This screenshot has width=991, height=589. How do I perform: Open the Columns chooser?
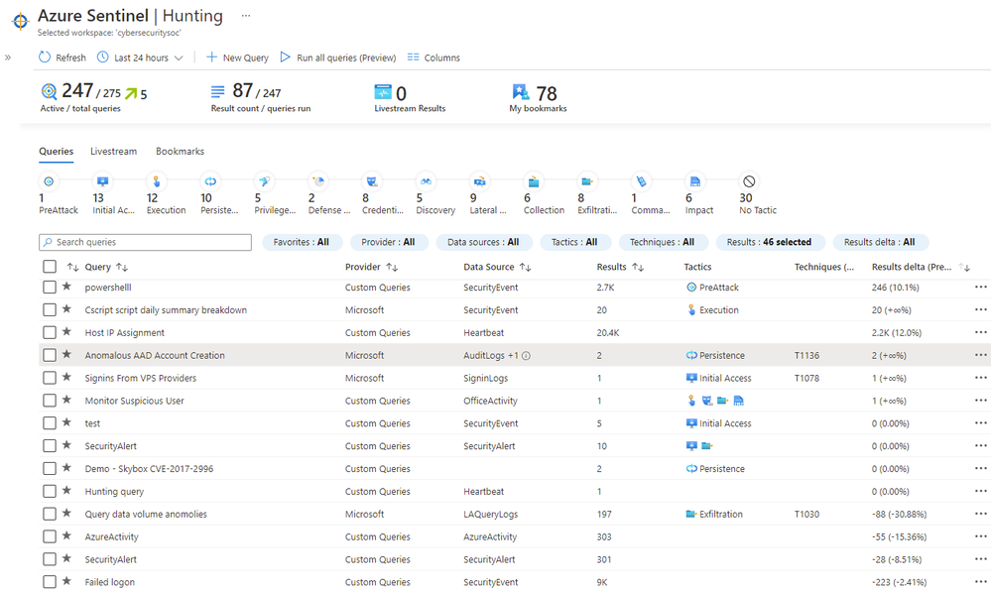434,58
